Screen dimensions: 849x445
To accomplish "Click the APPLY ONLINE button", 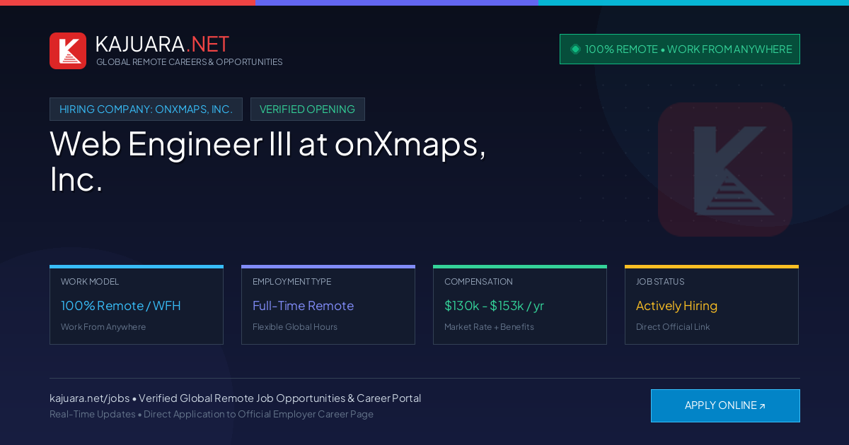I will [x=725, y=405].
